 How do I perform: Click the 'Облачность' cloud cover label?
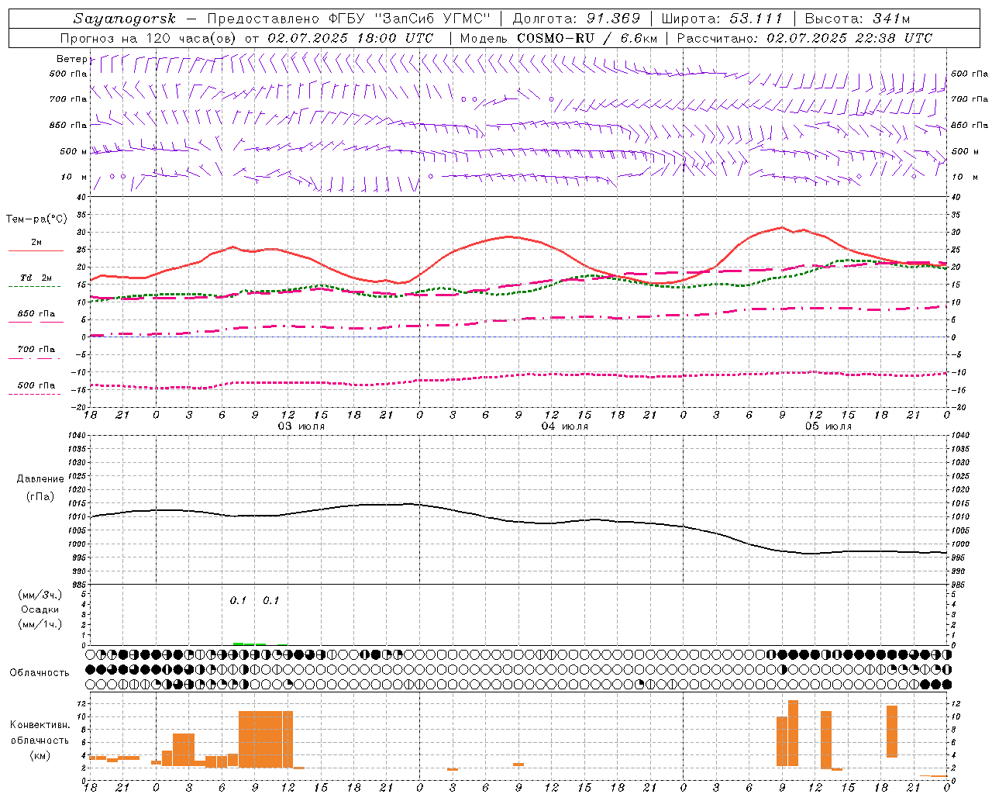pos(40,672)
